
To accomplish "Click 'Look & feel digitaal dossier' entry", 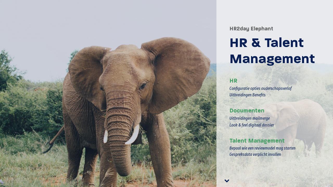I will [252, 125].
